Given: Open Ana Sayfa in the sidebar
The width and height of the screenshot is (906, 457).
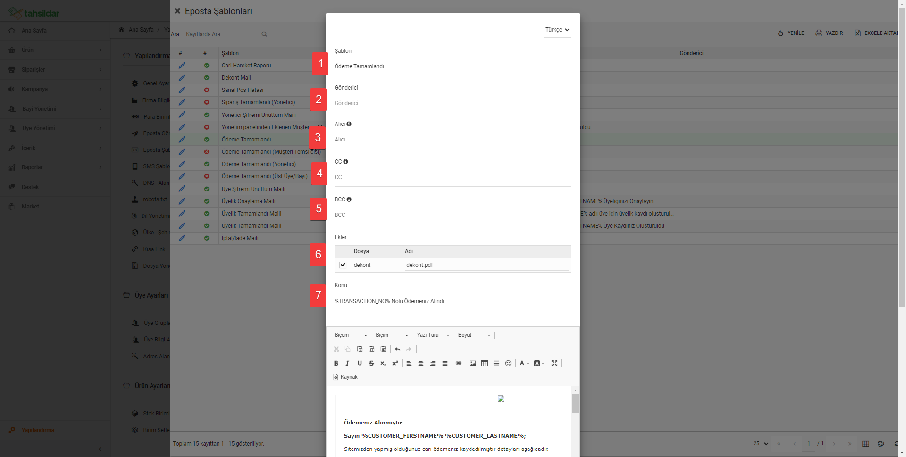Looking at the screenshot, I should (x=55, y=31).
